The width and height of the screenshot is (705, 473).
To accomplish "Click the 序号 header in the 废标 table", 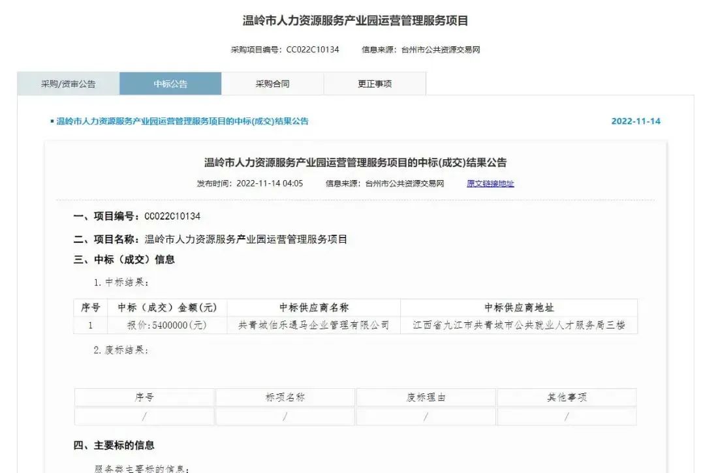I will click(x=144, y=397).
